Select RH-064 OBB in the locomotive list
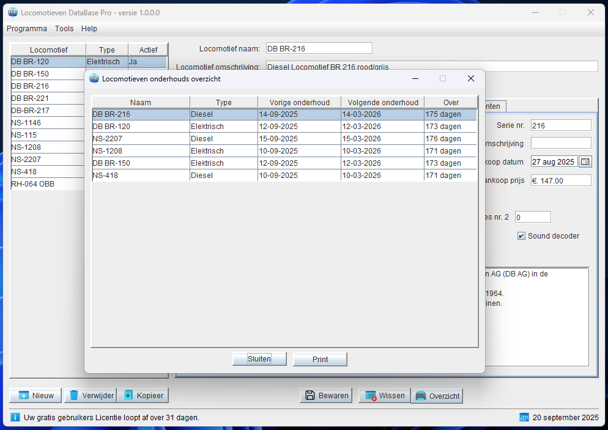Image resolution: width=608 pixels, height=430 pixels. (46, 184)
